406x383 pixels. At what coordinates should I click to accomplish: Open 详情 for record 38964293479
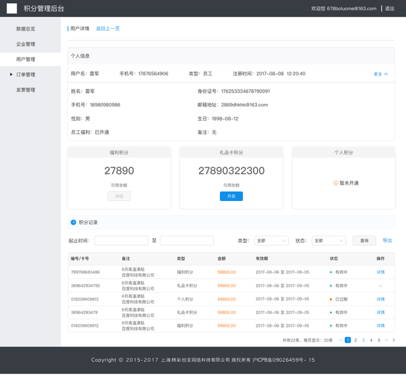point(381,313)
